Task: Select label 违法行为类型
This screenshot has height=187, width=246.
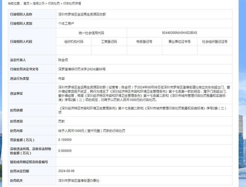Action: coord(19,79)
